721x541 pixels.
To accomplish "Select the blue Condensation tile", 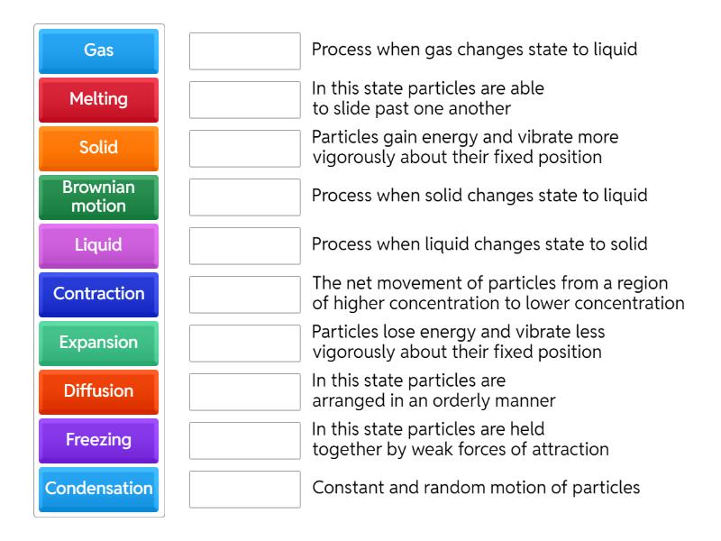I will click(98, 489).
